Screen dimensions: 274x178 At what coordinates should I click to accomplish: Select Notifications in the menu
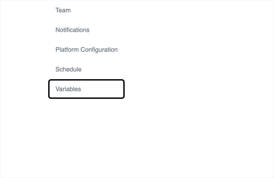pyautogui.click(x=72, y=30)
